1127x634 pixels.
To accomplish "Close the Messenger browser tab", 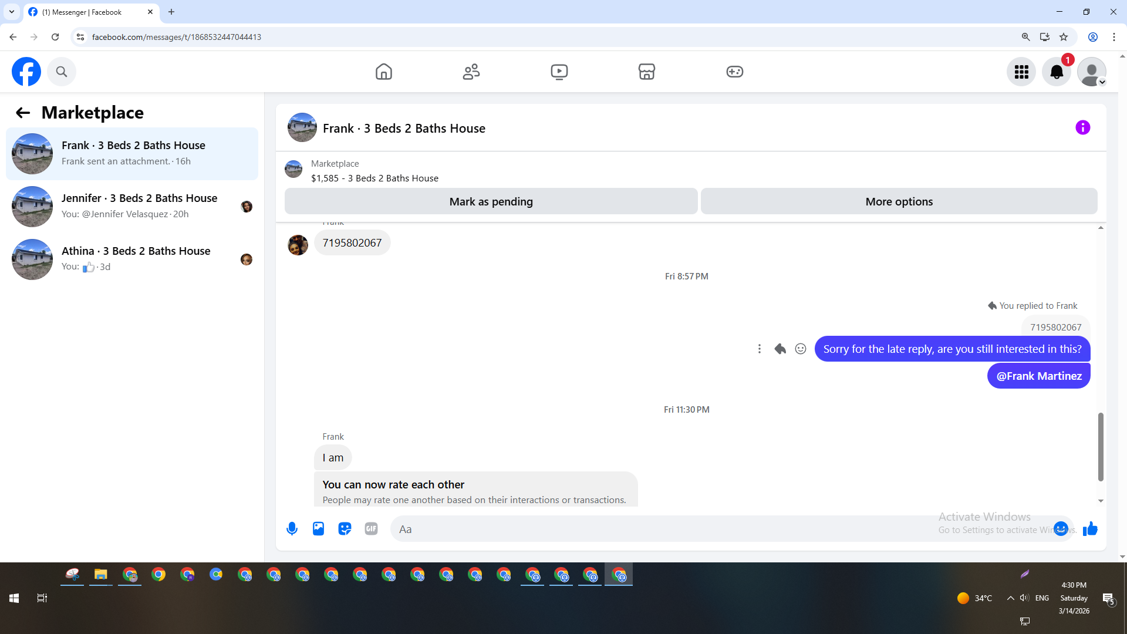I will (x=150, y=12).
